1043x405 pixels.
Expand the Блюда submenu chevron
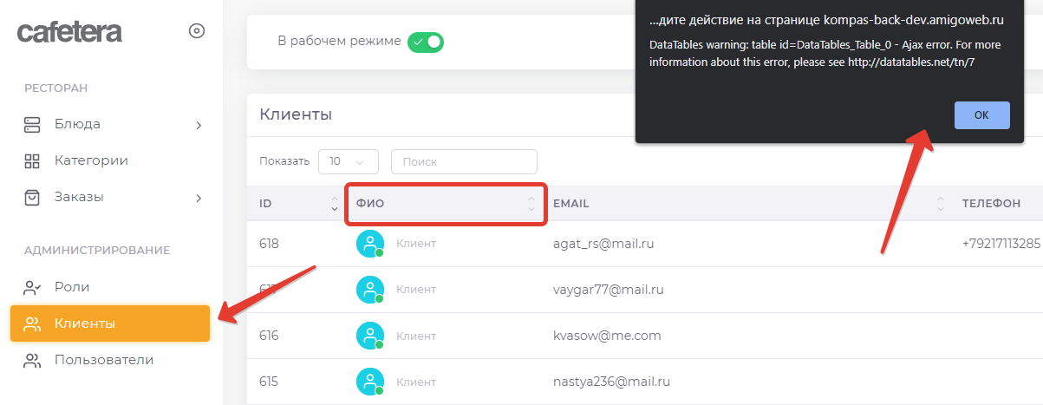pyautogui.click(x=199, y=125)
